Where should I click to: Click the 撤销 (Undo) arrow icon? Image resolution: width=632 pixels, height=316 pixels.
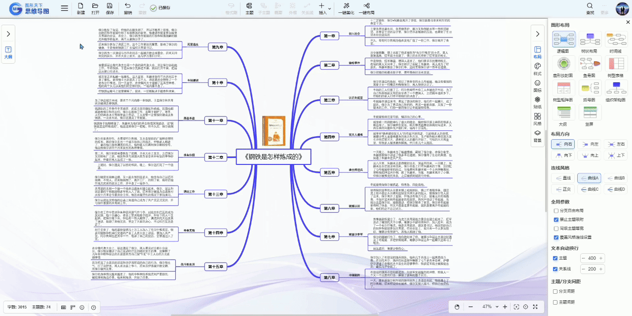coord(128,7)
